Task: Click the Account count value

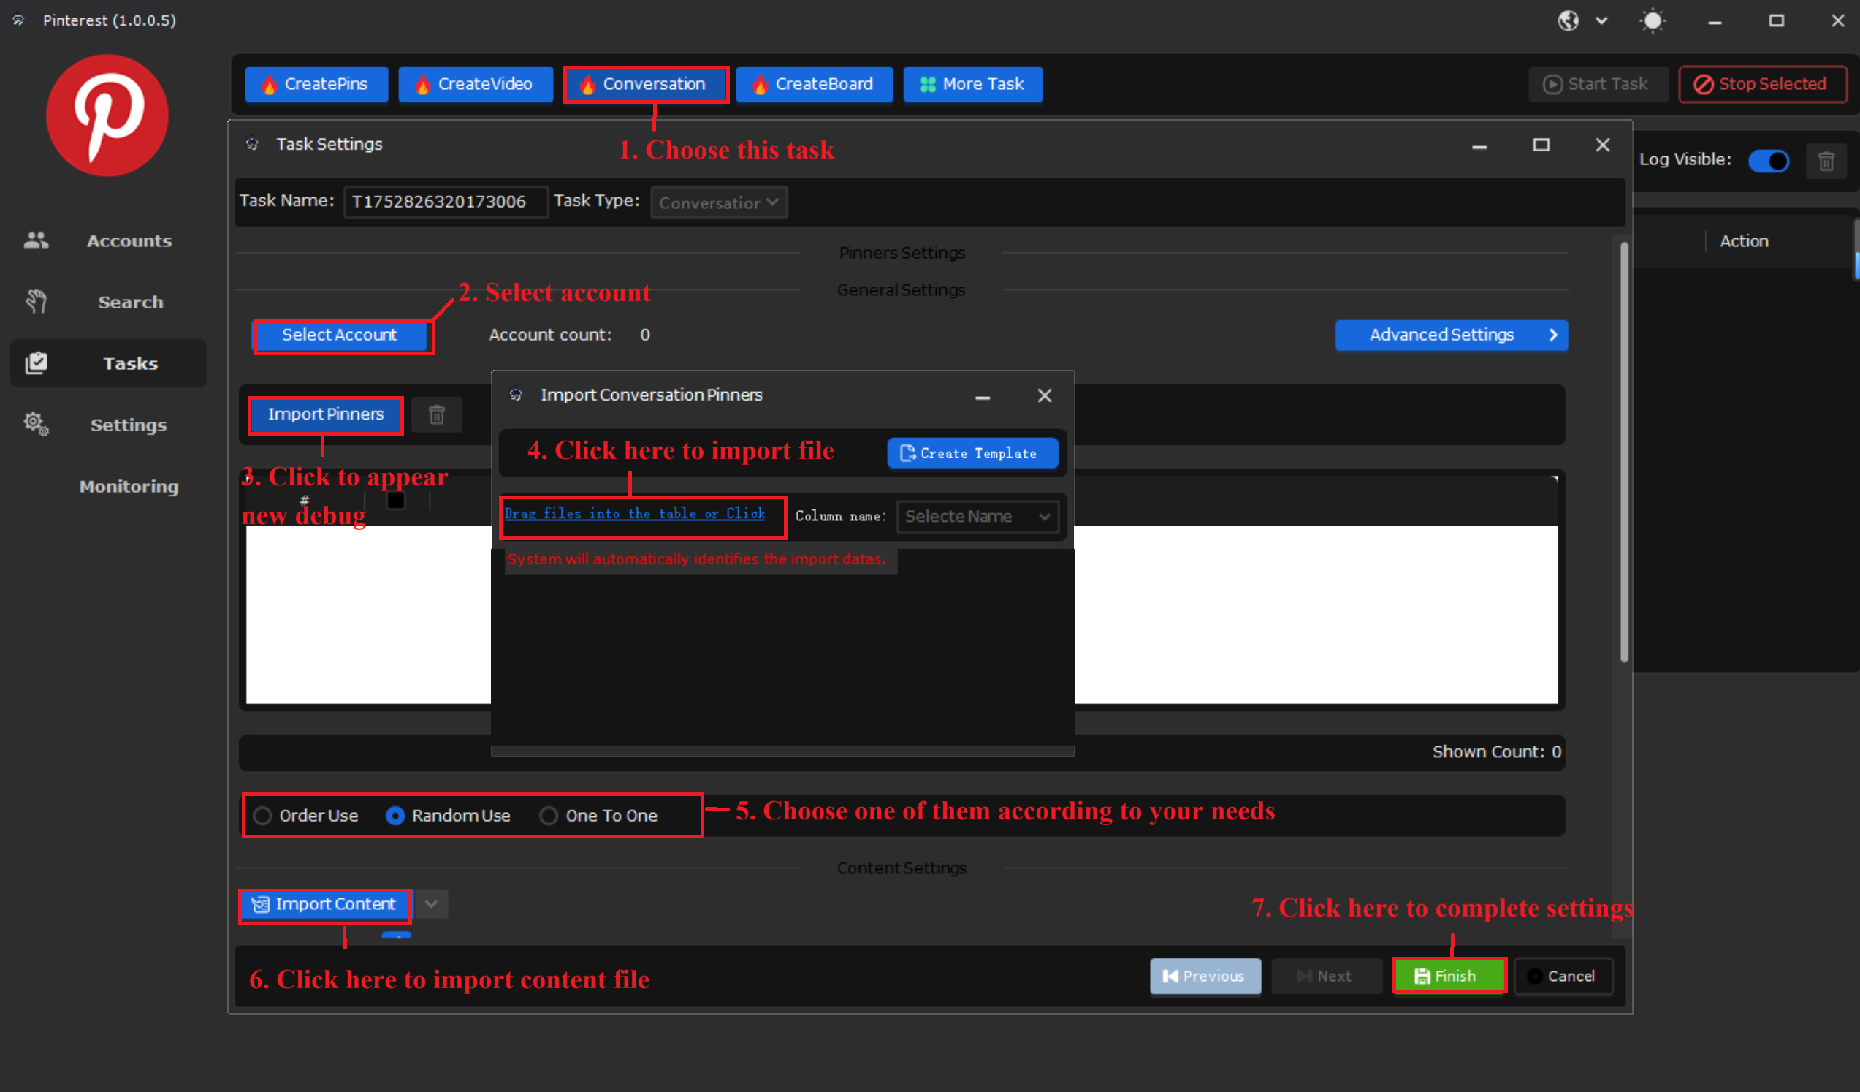Action: [645, 335]
